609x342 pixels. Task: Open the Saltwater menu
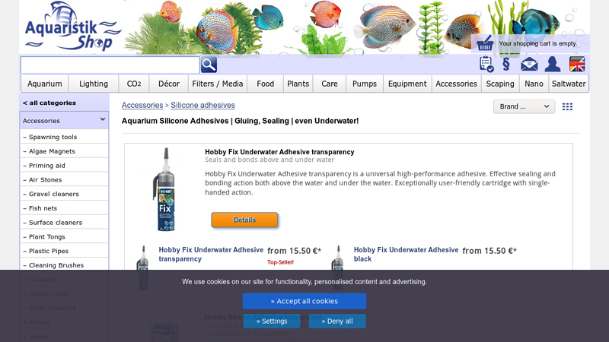(x=569, y=84)
